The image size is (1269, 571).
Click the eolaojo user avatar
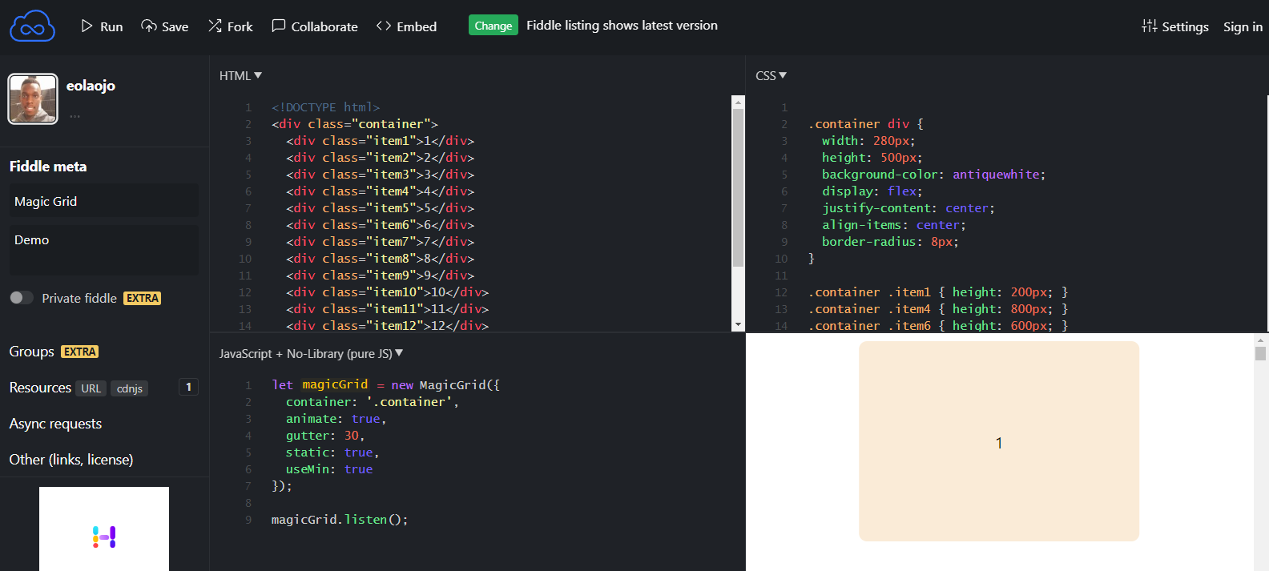33,99
